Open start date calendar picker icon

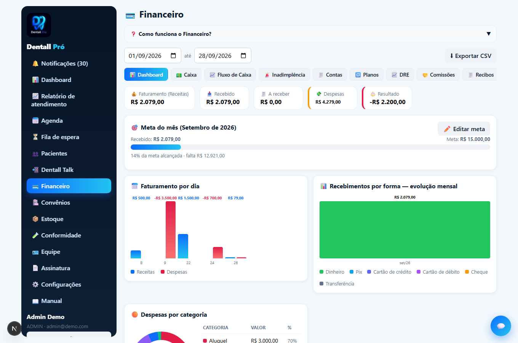tap(173, 56)
